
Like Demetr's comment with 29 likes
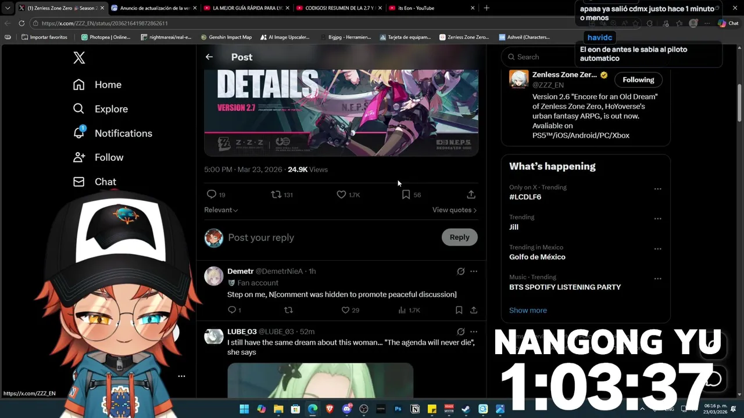pos(350,311)
